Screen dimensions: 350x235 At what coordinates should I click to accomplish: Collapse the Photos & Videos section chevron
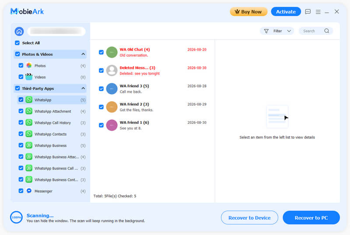click(83, 54)
